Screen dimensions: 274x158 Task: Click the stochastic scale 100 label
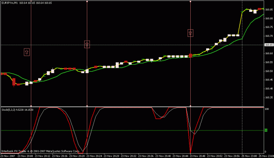point(267,109)
